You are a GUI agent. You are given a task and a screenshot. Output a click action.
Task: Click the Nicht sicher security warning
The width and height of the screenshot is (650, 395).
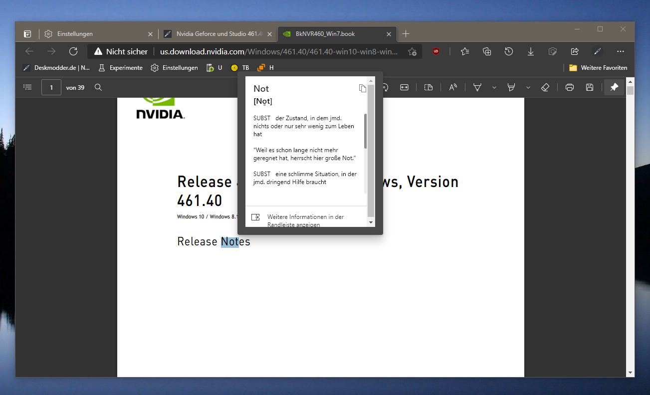121,51
